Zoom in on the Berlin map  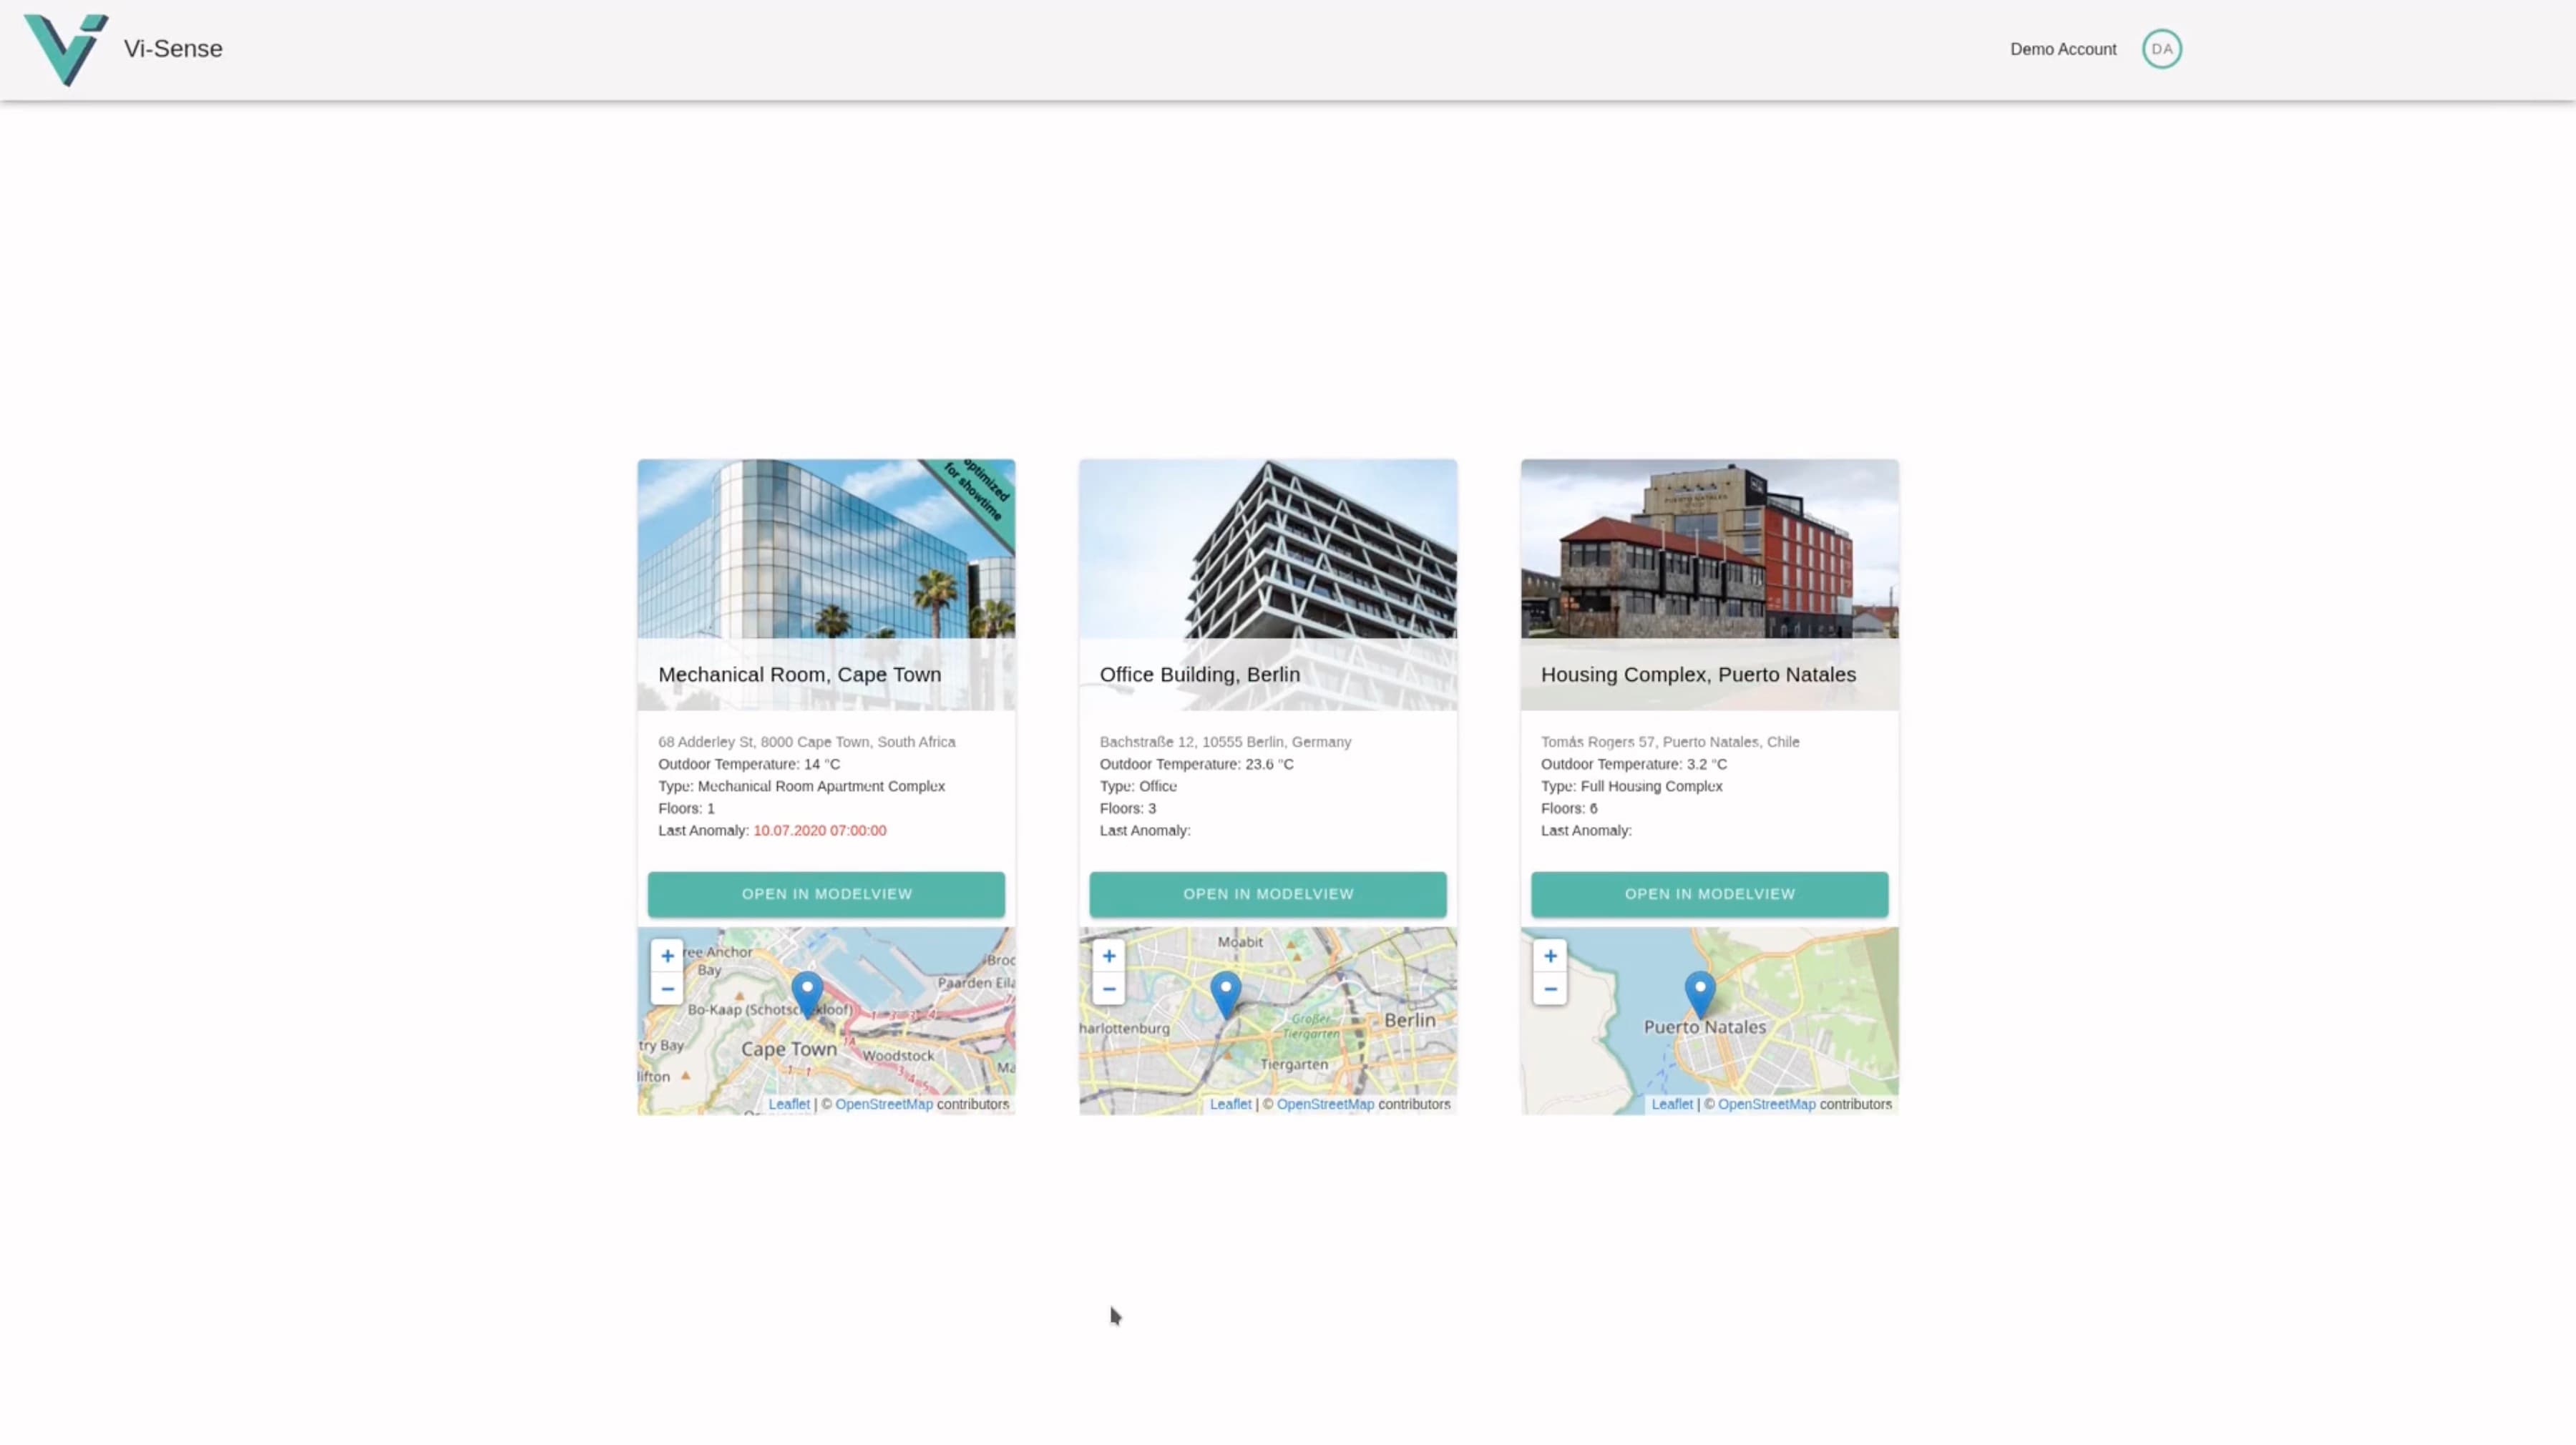[1108, 956]
